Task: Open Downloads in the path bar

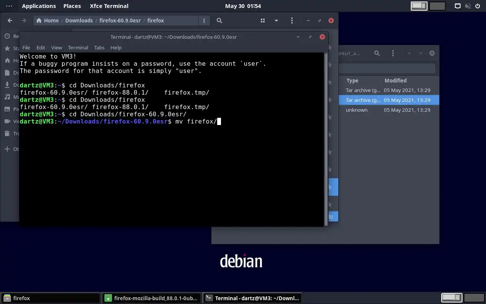Action: pos(79,21)
